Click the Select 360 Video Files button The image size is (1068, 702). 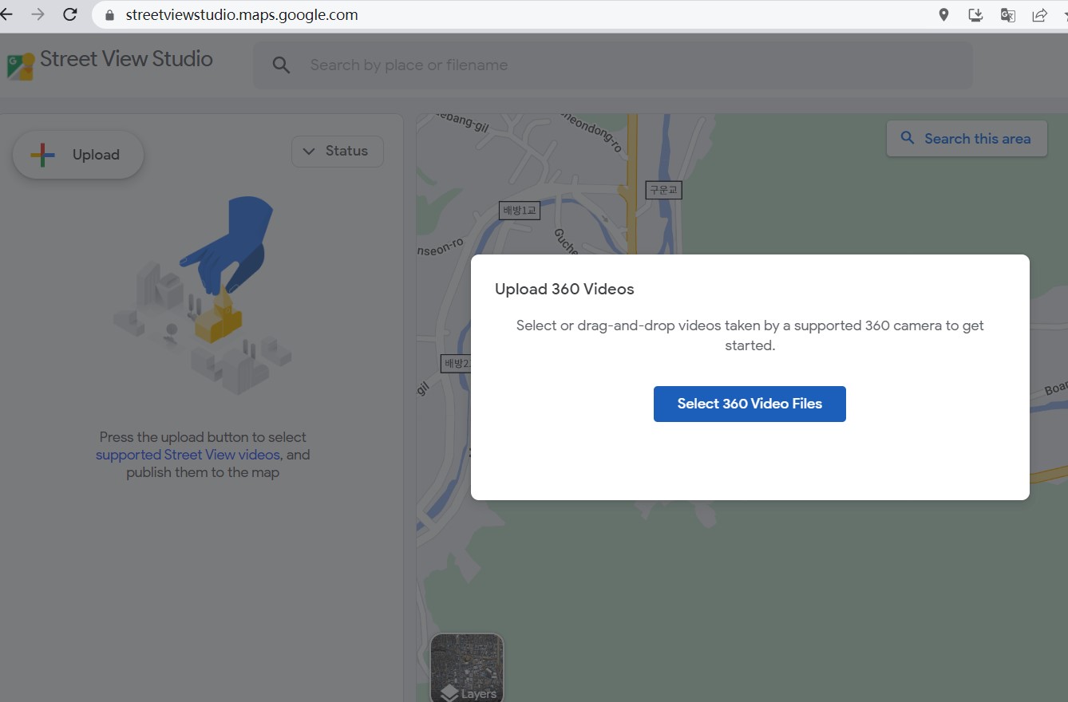coord(750,404)
